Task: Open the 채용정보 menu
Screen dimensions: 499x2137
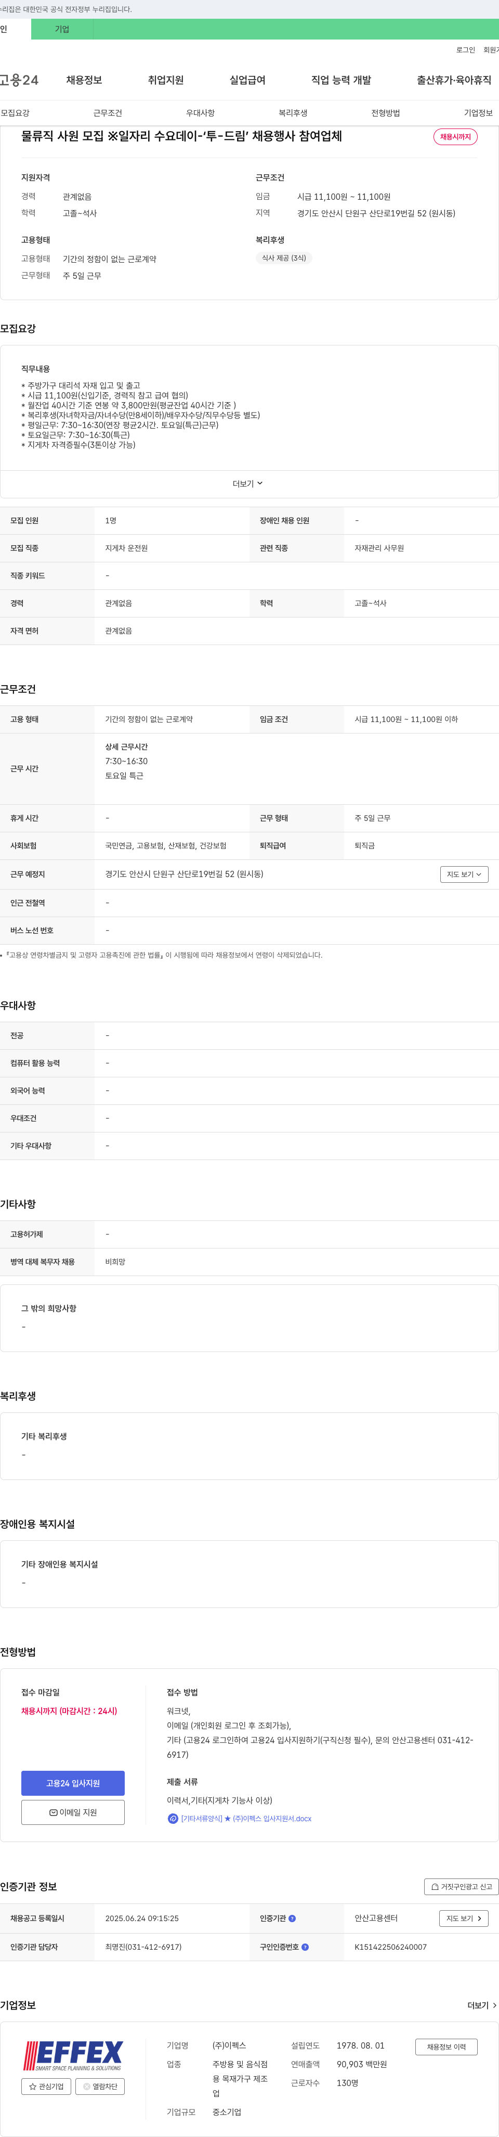Action: click(84, 80)
